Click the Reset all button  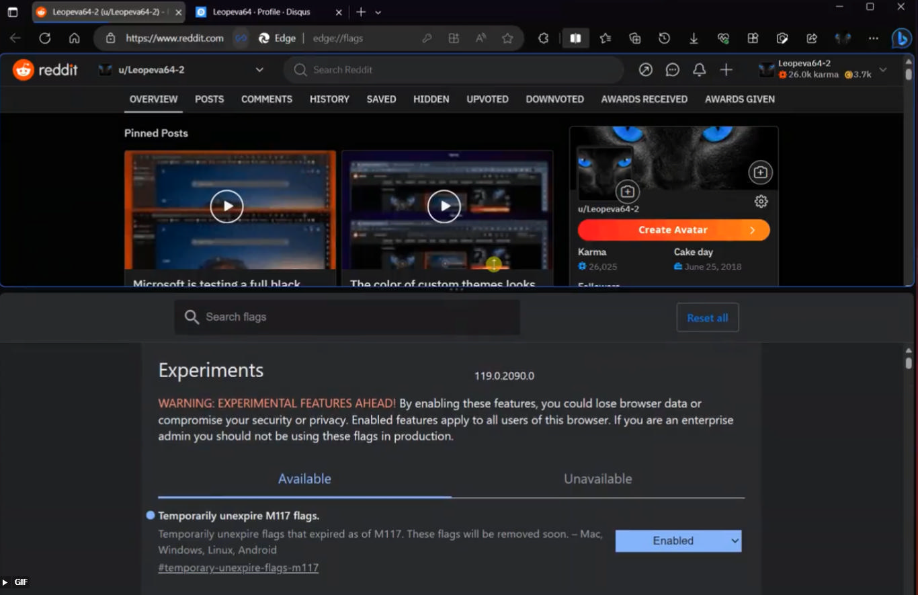(707, 317)
